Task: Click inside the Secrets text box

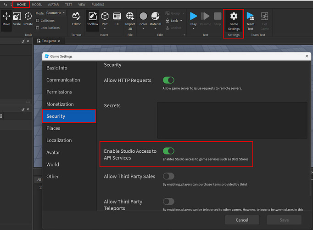Action: tap(232, 120)
